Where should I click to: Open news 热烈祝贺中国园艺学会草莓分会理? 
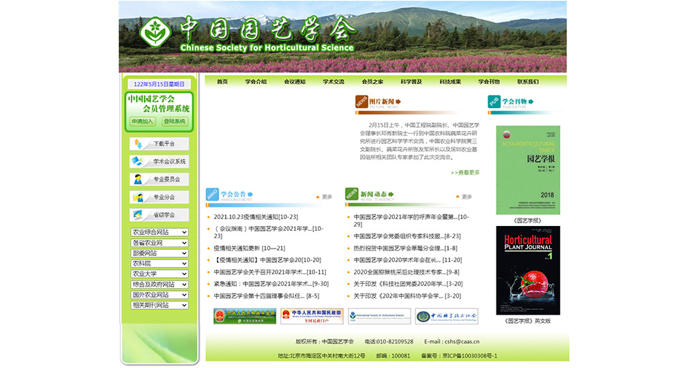click(x=405, y=249)
